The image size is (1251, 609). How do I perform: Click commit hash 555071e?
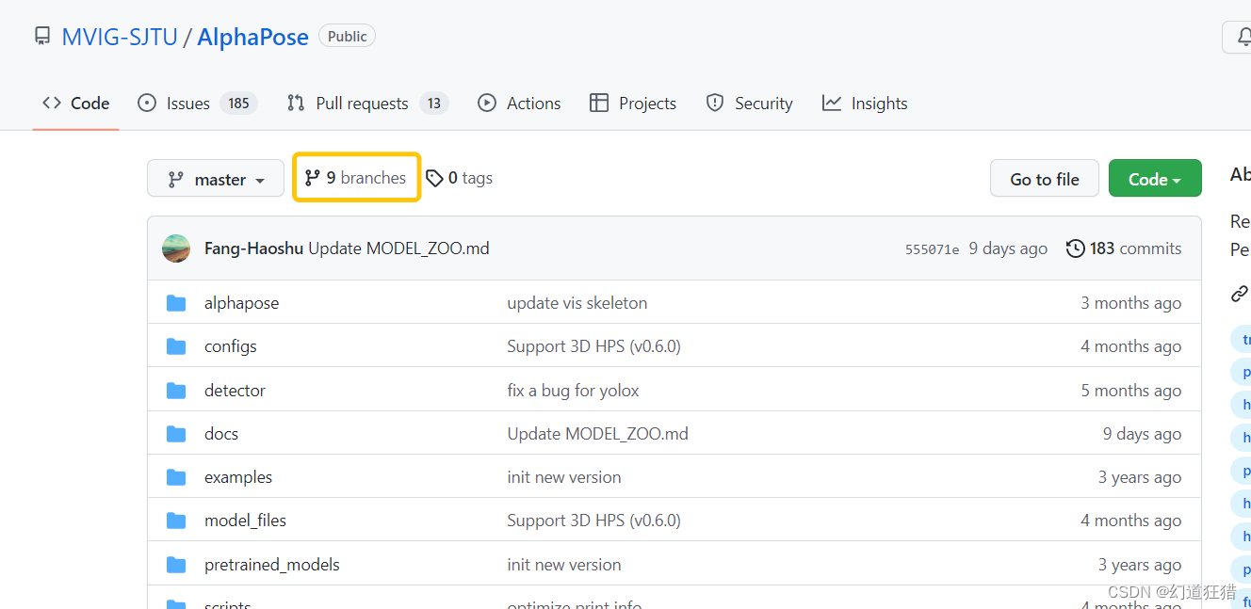click(x=932, y=248)
